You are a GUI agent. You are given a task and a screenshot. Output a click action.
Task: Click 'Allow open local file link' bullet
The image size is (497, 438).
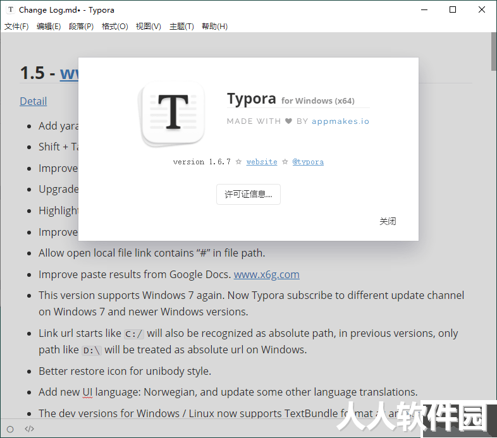(152, 253)
